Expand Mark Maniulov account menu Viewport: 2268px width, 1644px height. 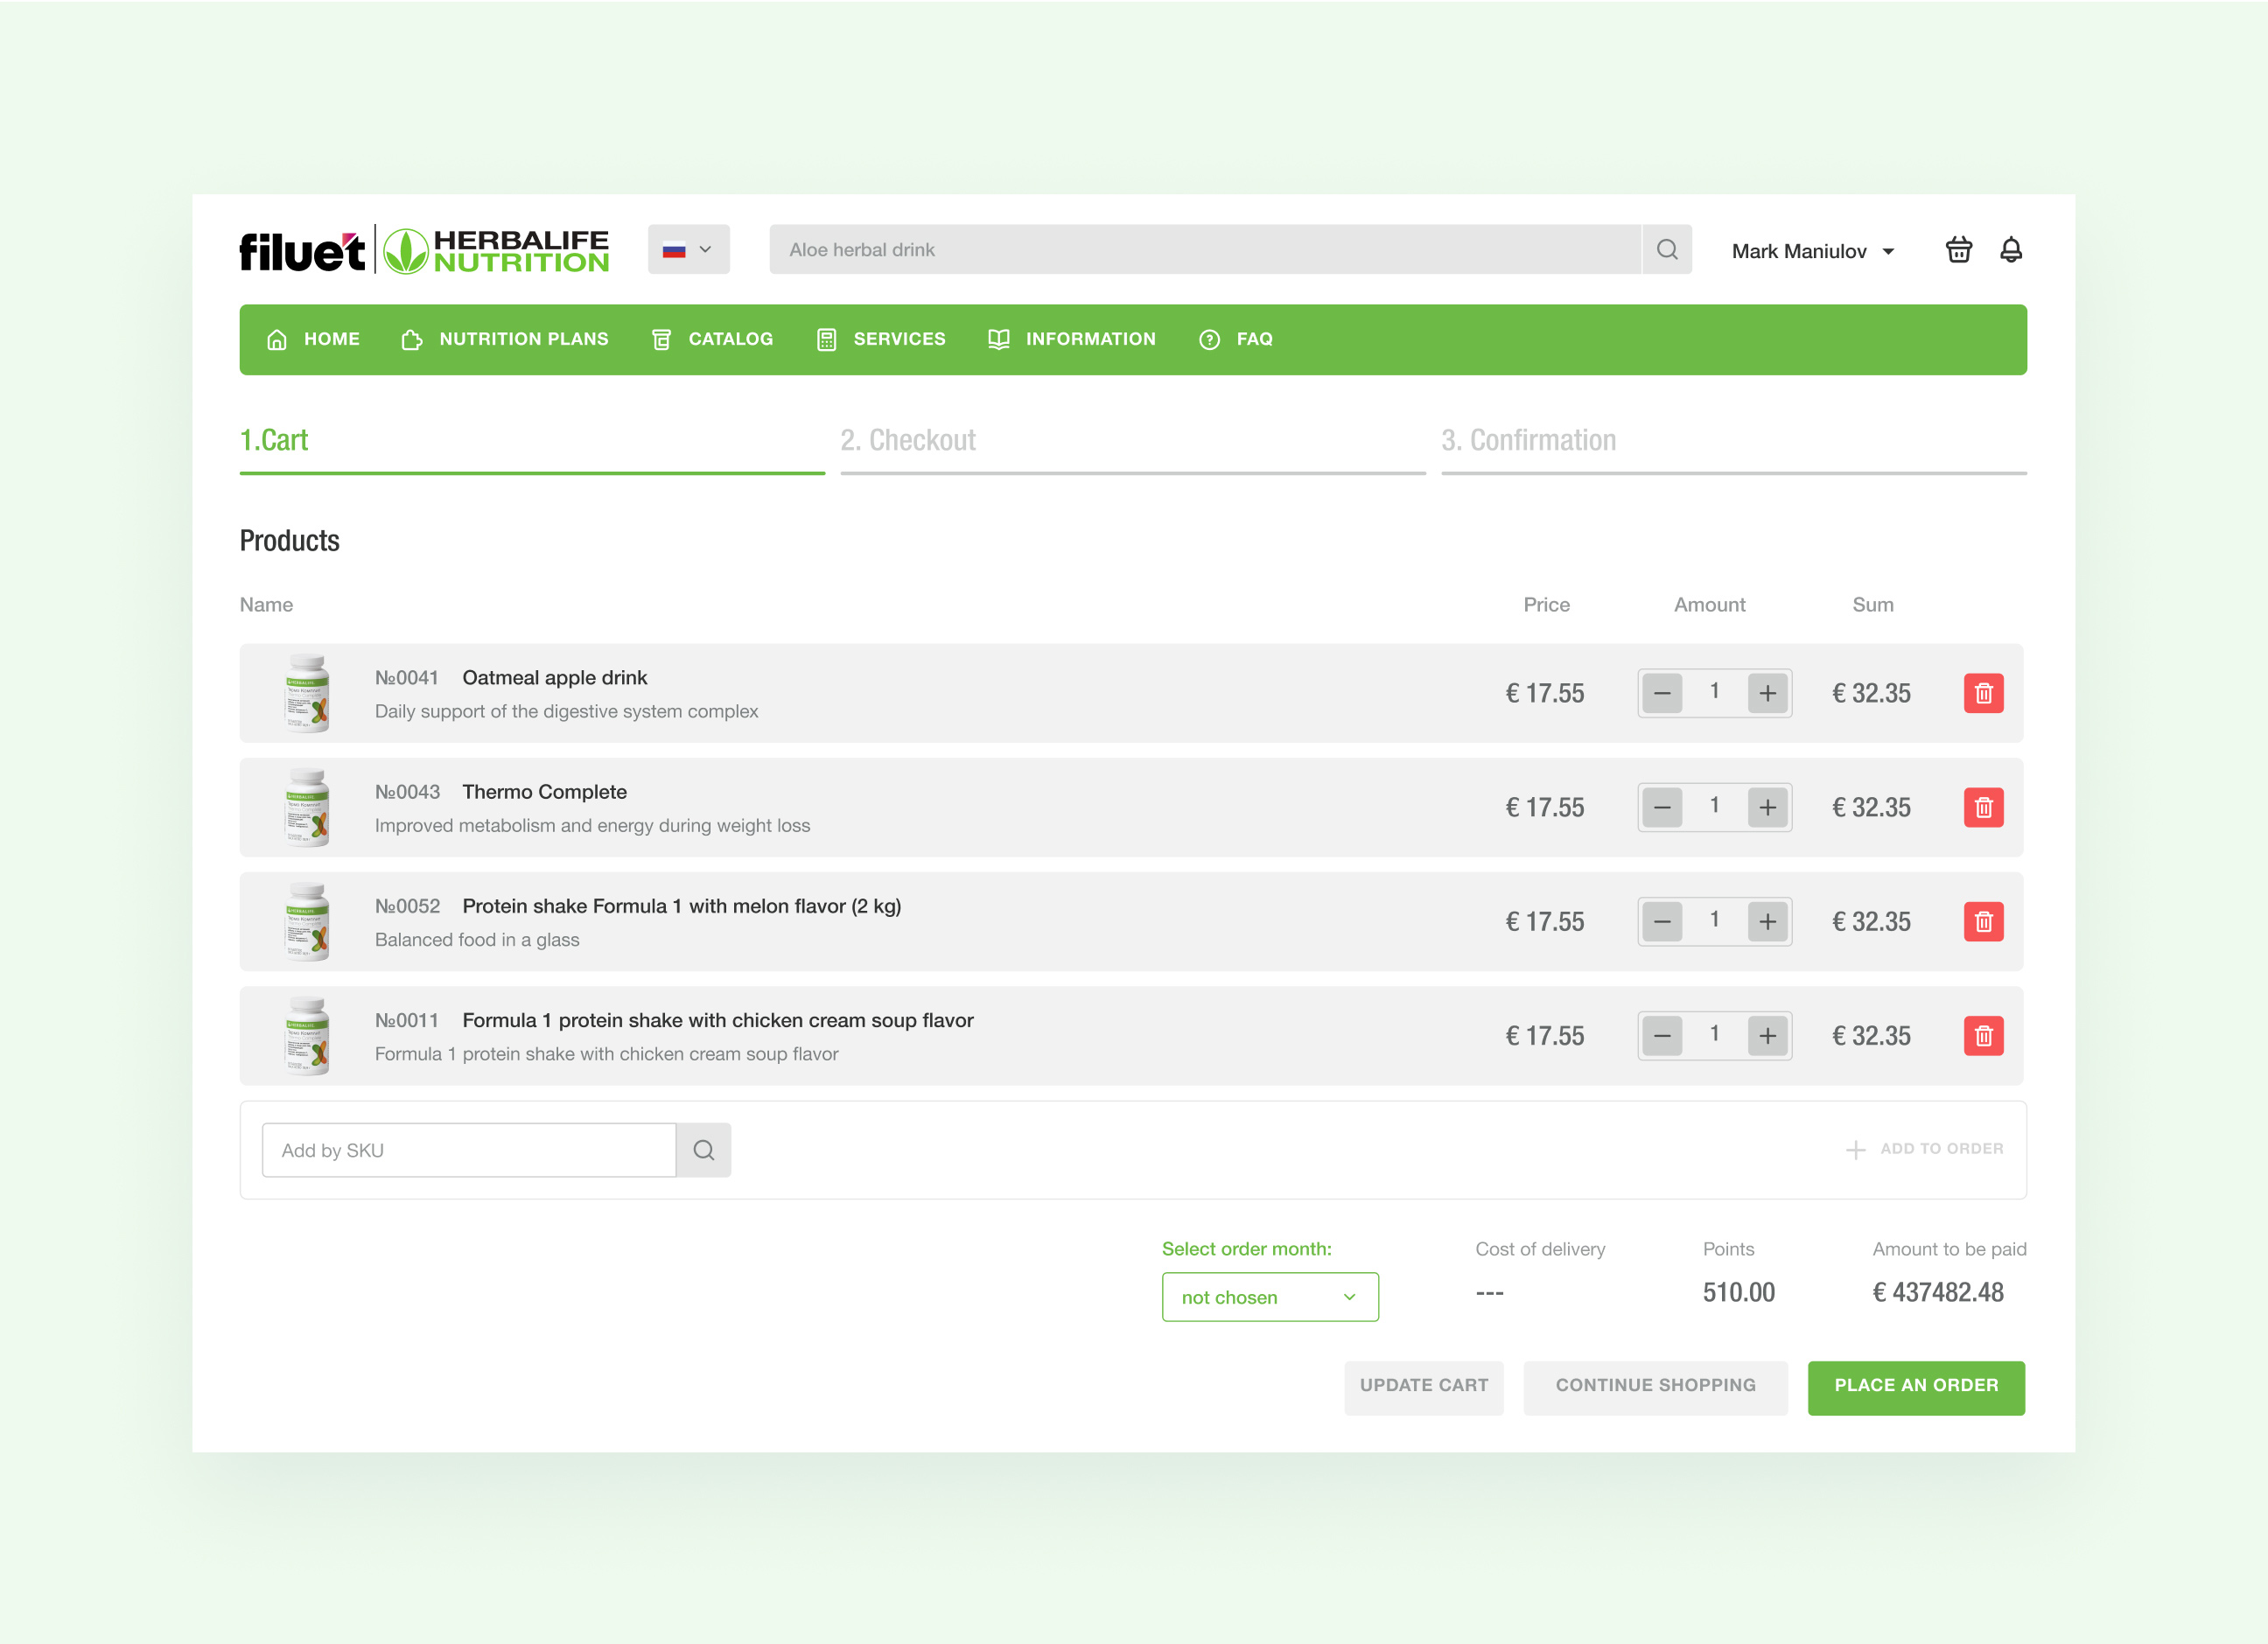point(1812,251)
